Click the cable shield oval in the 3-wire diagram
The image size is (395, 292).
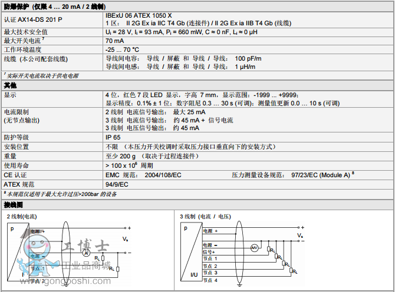point(240,252)
